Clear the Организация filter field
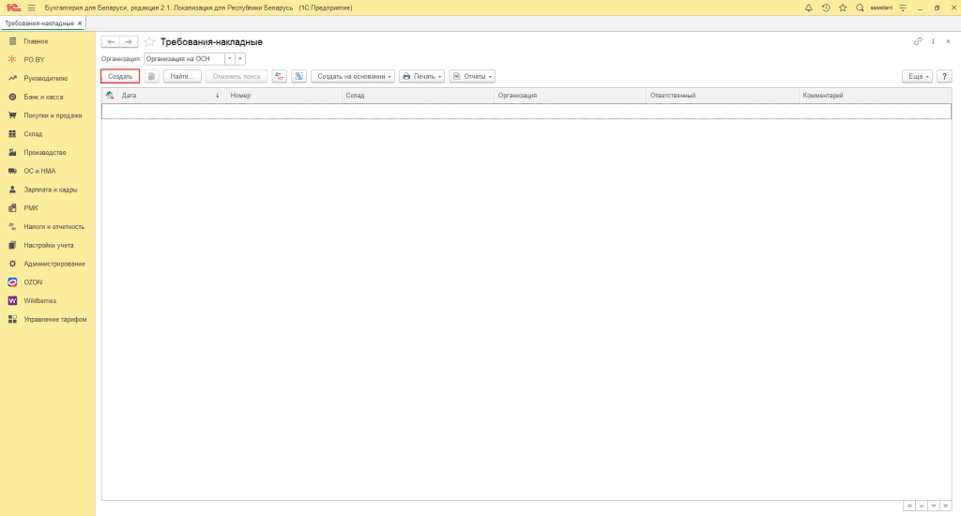This screenshot has height=516, width=961. point(240,59)
